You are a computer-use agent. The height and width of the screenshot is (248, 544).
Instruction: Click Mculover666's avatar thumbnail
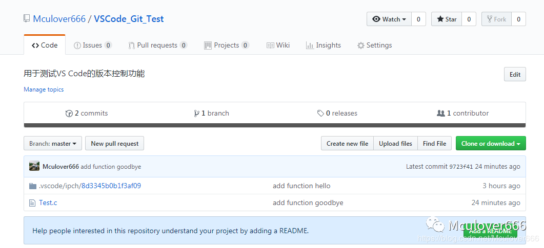34,166
